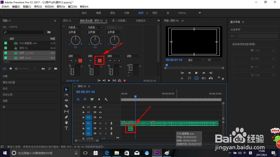Open master track 读取 automation dropdown
This screenshot has width=280, height=157.
click(134, 56)
